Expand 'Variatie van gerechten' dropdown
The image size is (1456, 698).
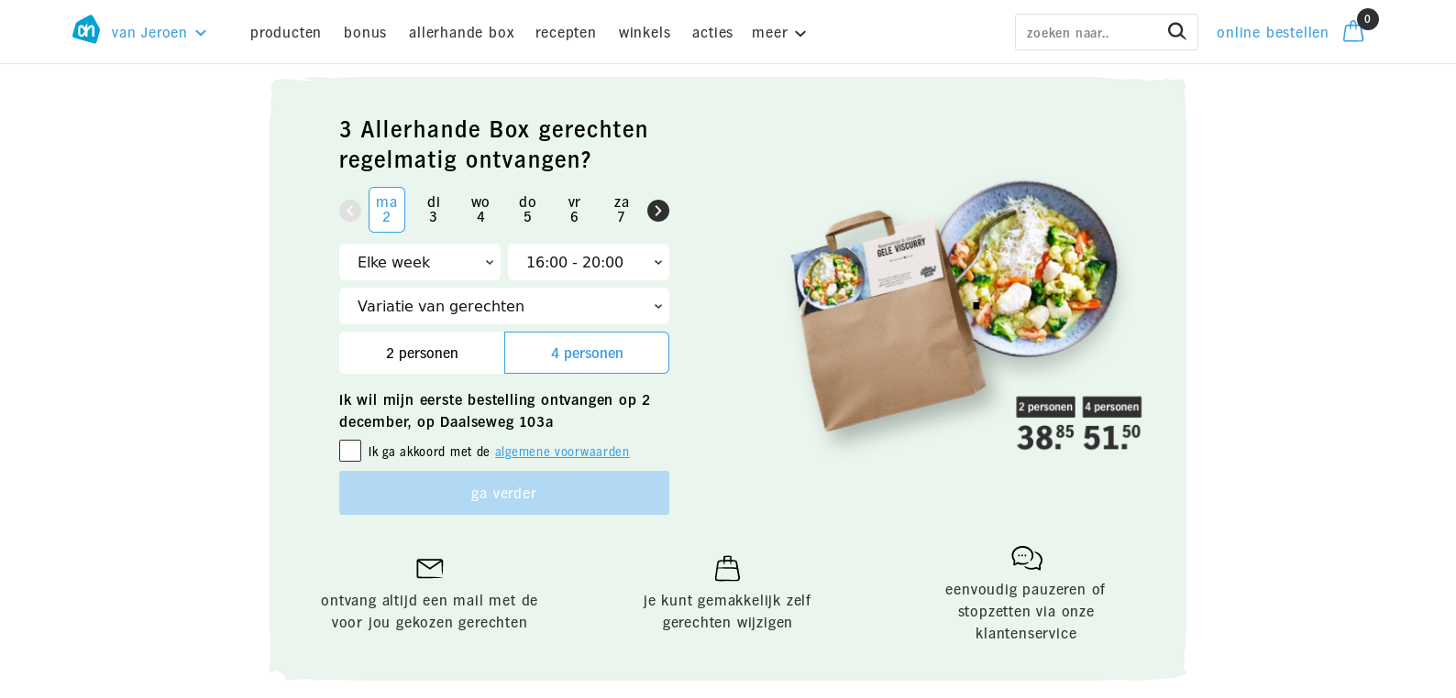[504, 306]
